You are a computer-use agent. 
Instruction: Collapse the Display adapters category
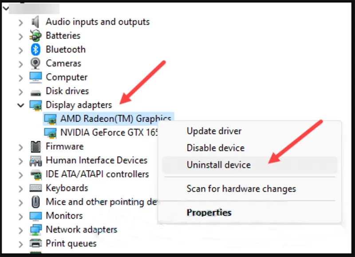coord(20,105)
